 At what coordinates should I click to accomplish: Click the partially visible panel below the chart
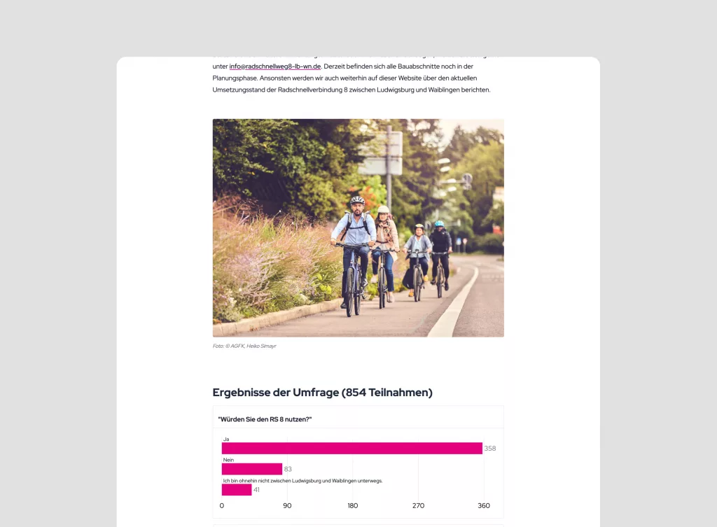(358, 524)
